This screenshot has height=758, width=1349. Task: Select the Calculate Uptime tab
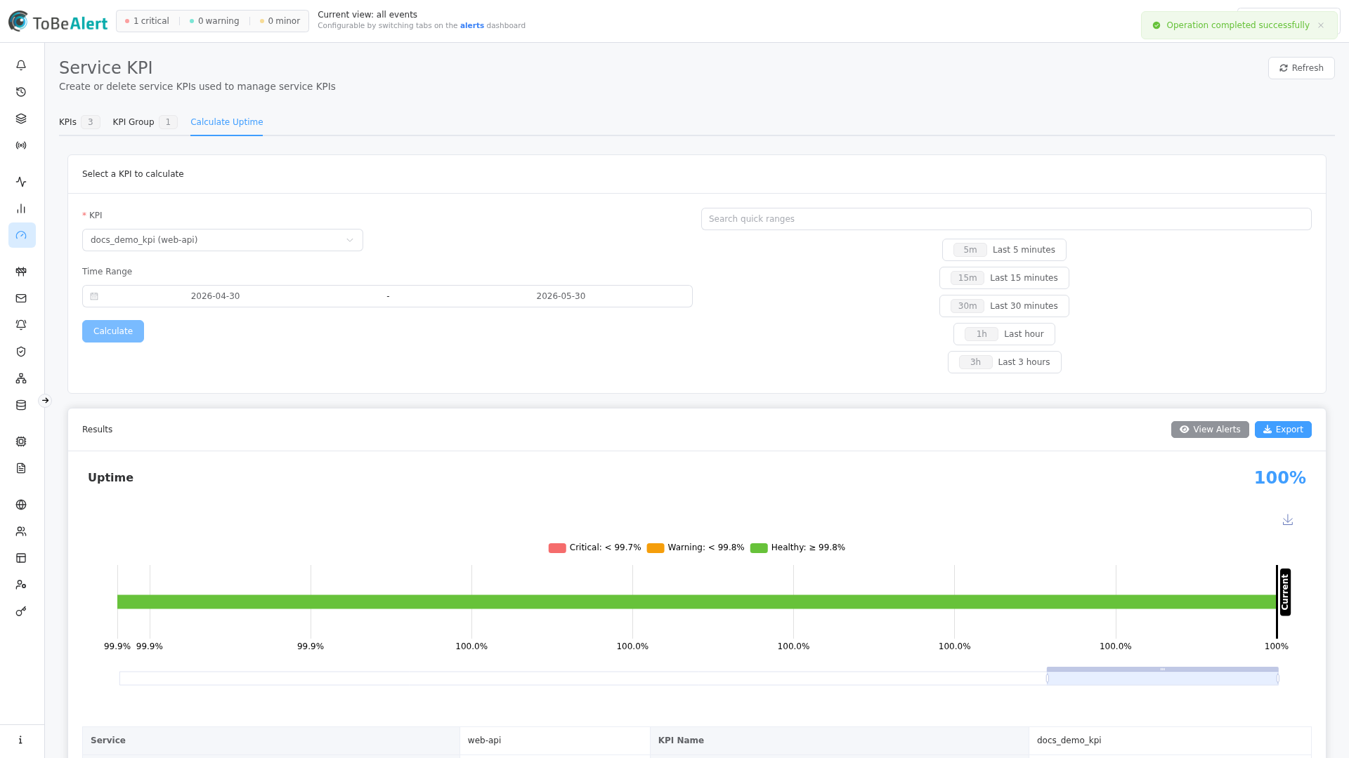click(x=226, y=122)
